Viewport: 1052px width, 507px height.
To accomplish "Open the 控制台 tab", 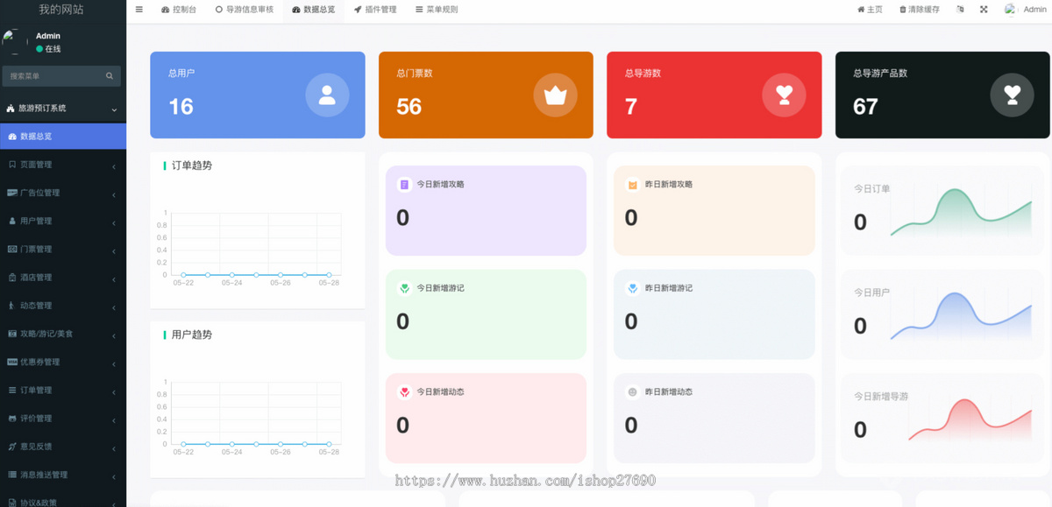I will click(179, 10).
